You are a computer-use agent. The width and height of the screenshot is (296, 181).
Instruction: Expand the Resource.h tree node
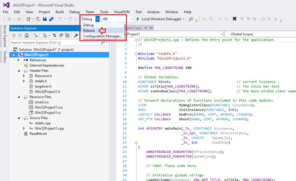pos(24,76)
